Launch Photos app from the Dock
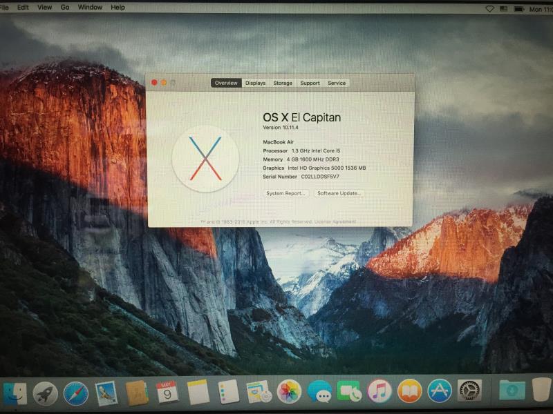This screenshot has width=553, height=414. [289, 391]
